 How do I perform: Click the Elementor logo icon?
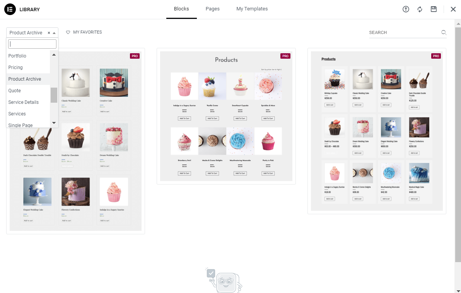coord(10,9)
